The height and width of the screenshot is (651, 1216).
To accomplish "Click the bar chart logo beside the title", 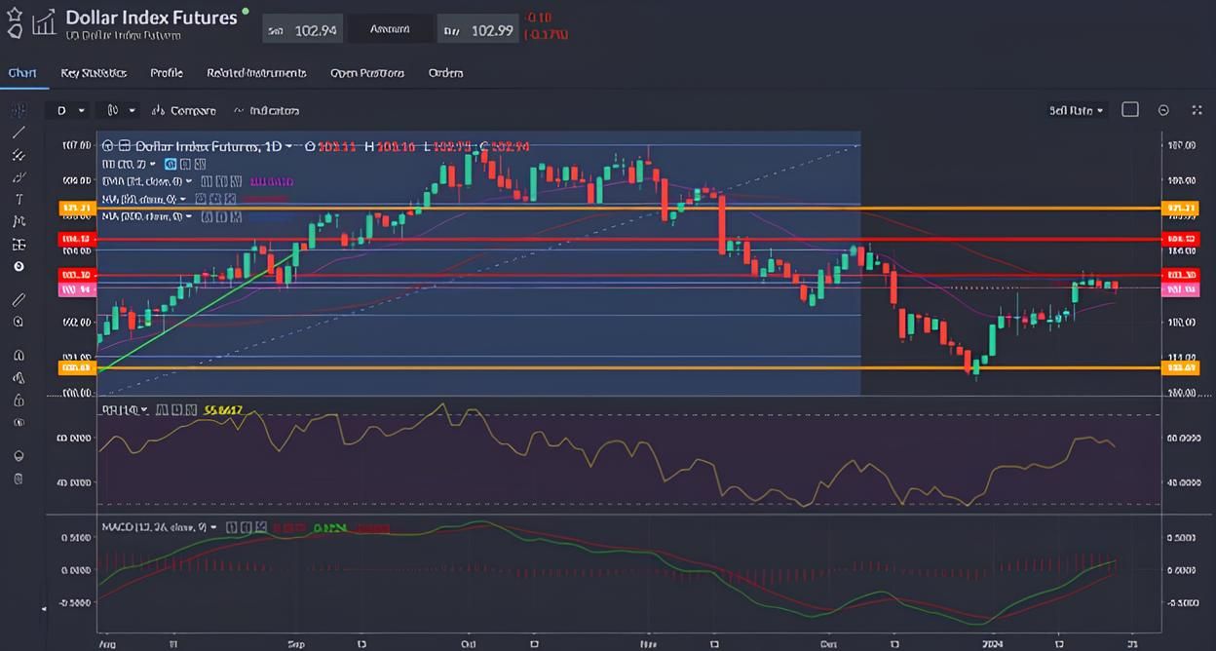I will 44,22.
